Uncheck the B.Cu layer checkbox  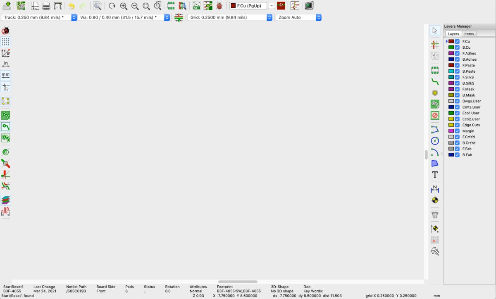tap(457, 47)
